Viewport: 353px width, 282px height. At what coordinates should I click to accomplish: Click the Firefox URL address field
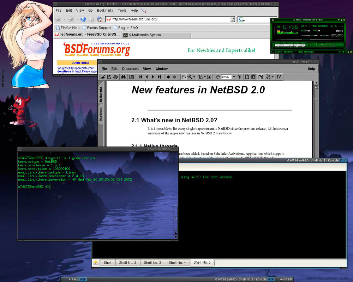[x=169, y=19]
